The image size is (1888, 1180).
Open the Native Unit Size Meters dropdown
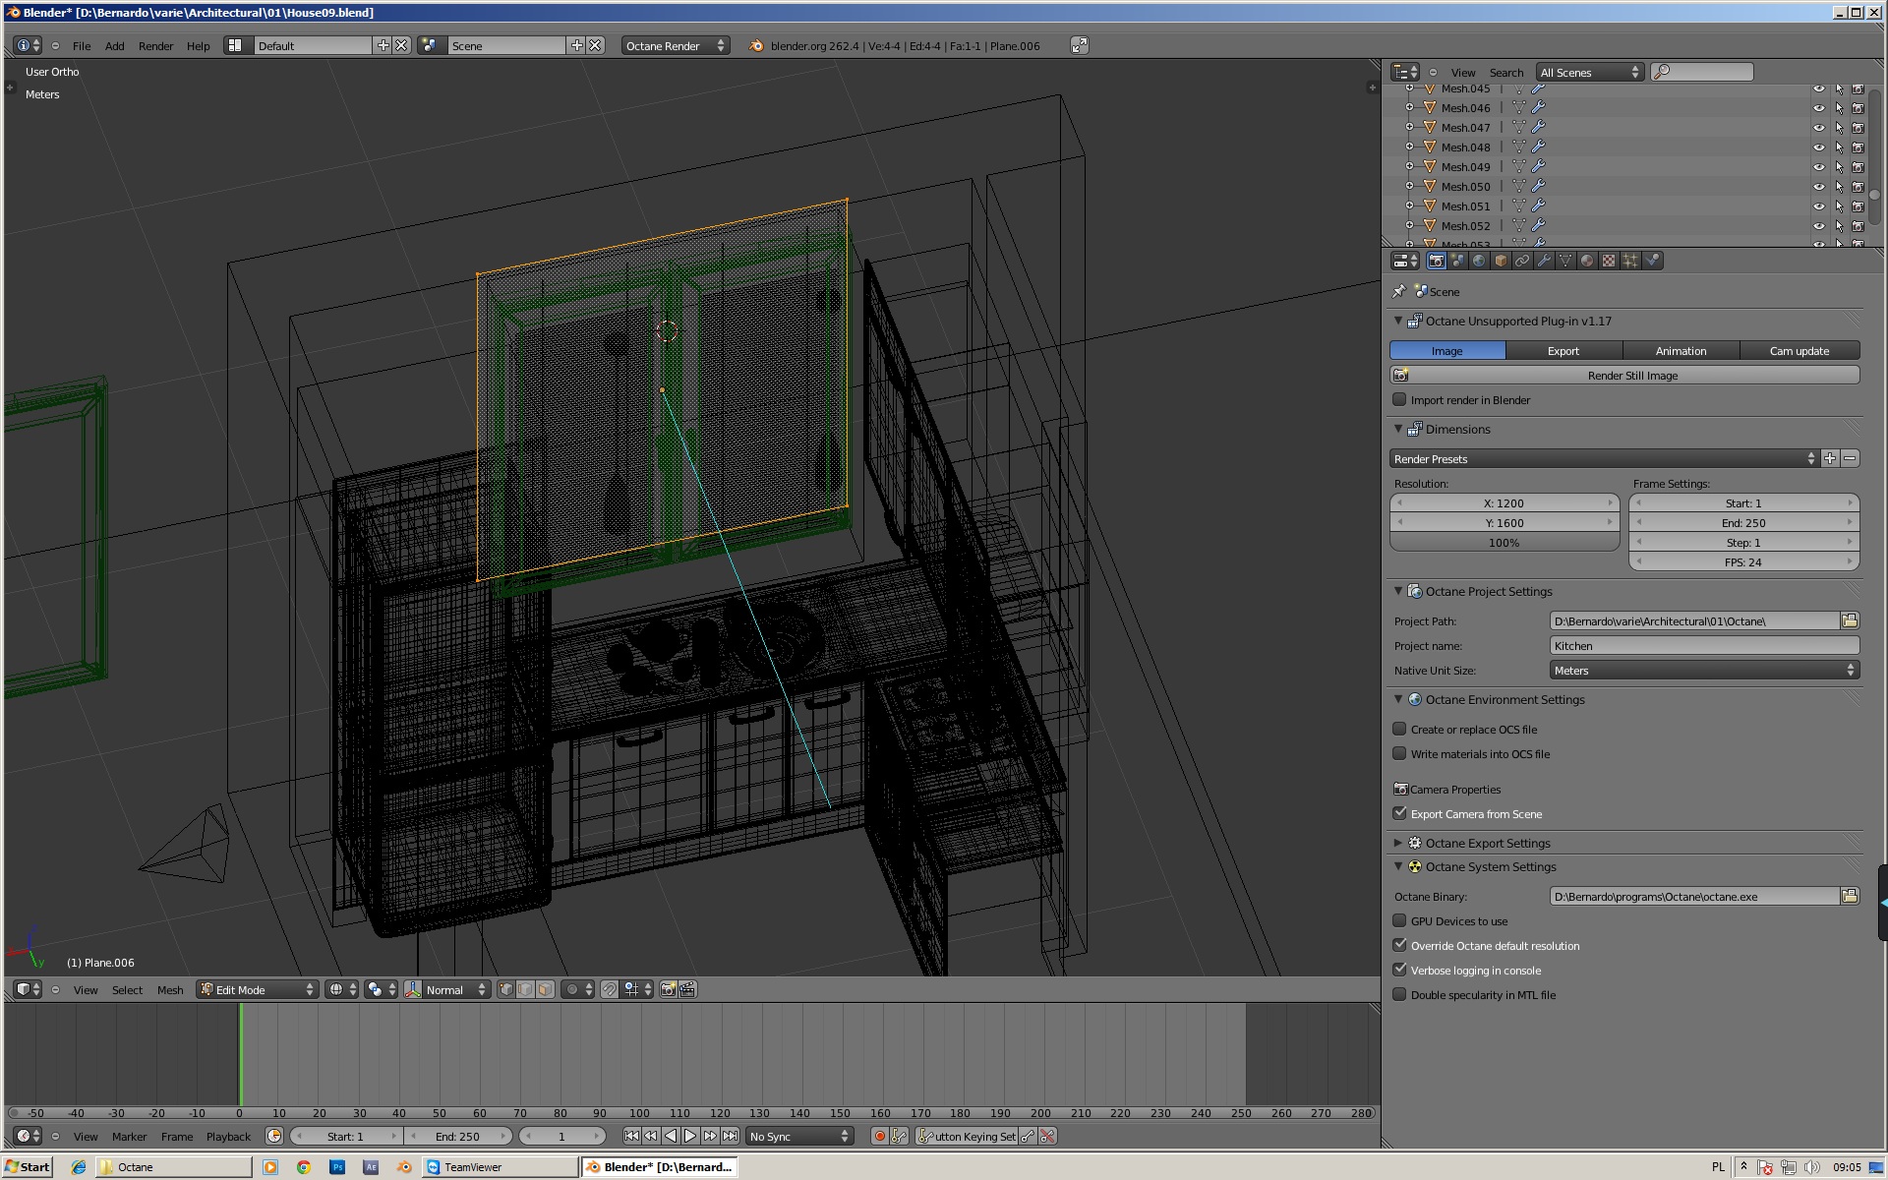[1703, 670]
